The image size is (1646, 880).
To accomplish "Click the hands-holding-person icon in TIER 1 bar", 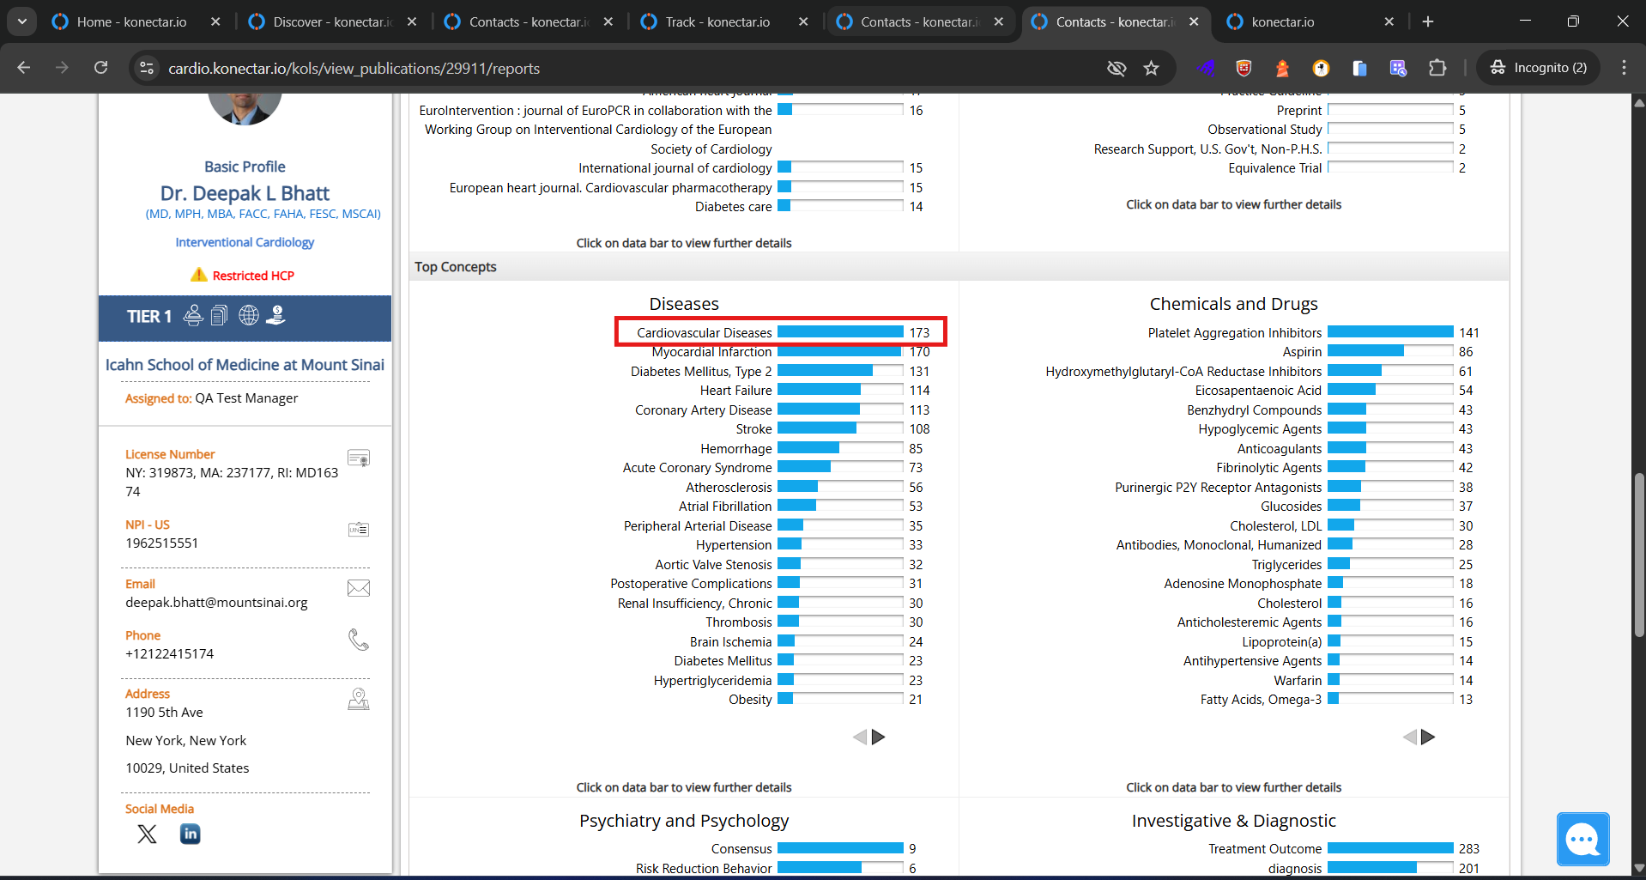I will 194,316.
